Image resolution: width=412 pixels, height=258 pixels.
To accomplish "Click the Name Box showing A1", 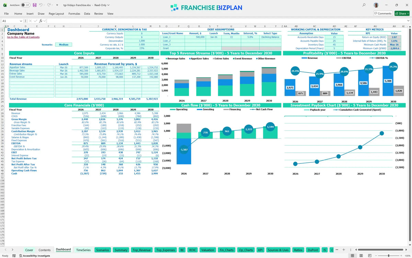I will tap(10, 21).
